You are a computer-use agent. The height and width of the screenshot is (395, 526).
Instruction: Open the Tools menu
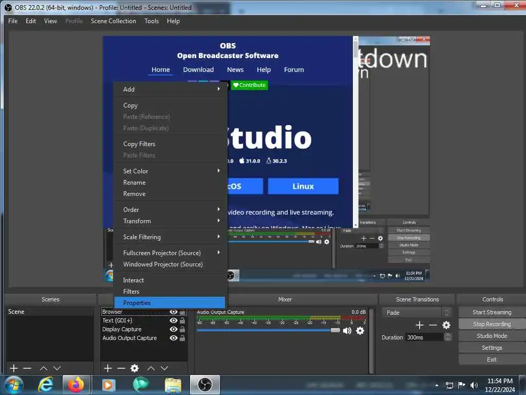point(152,21)
